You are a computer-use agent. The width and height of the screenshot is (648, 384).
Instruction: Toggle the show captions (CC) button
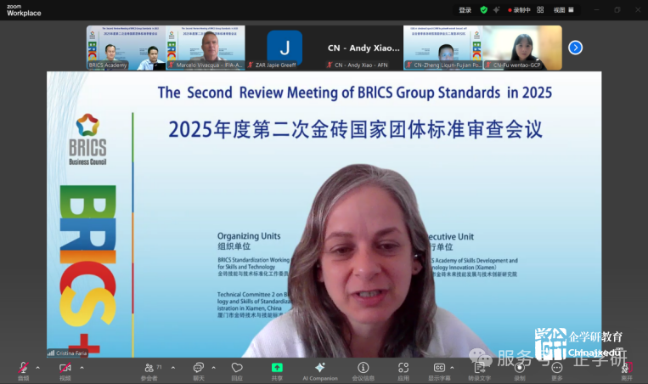click(x=439, y=368)
